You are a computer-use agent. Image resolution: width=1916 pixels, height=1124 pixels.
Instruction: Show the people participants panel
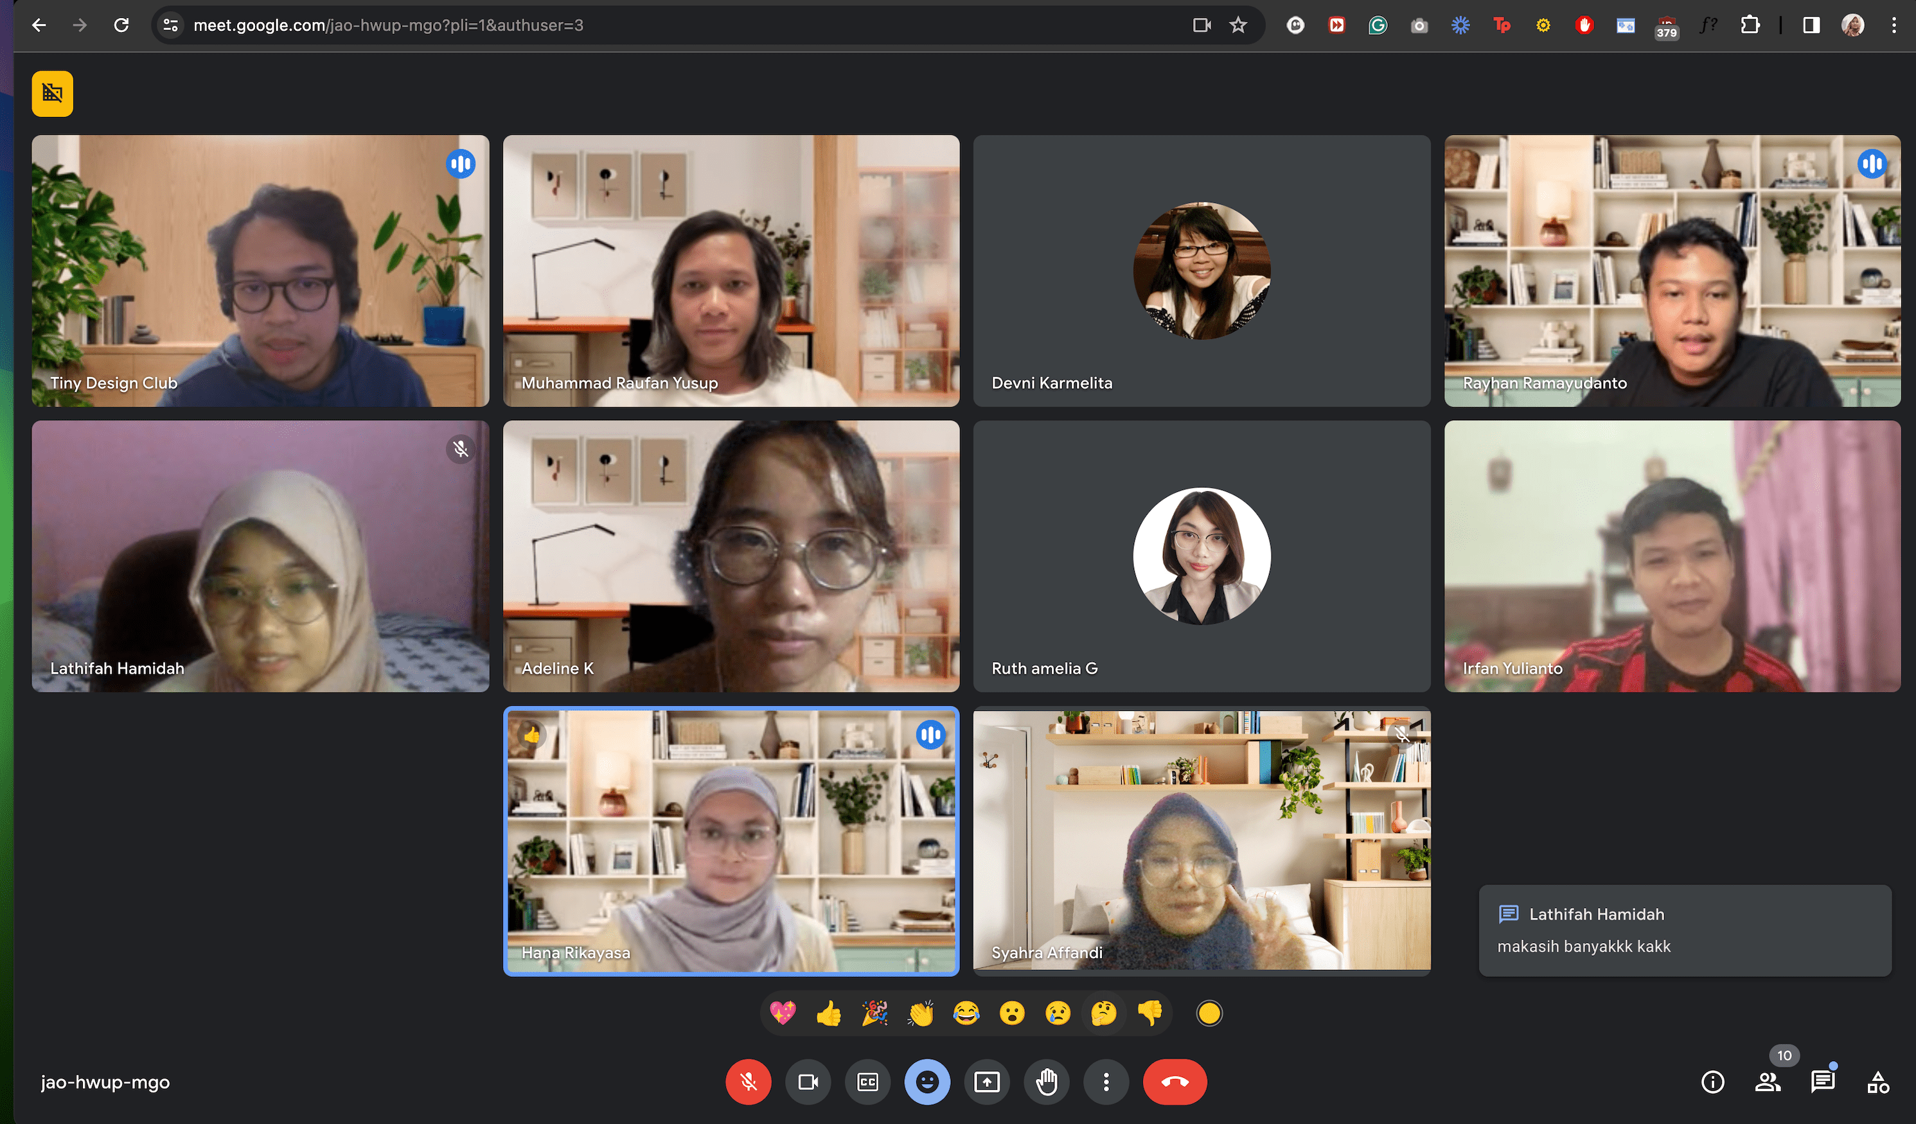[1767, 1082]
